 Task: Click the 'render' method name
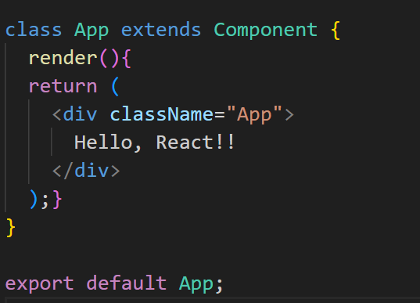pyautogui.click(x=63, y=58)
